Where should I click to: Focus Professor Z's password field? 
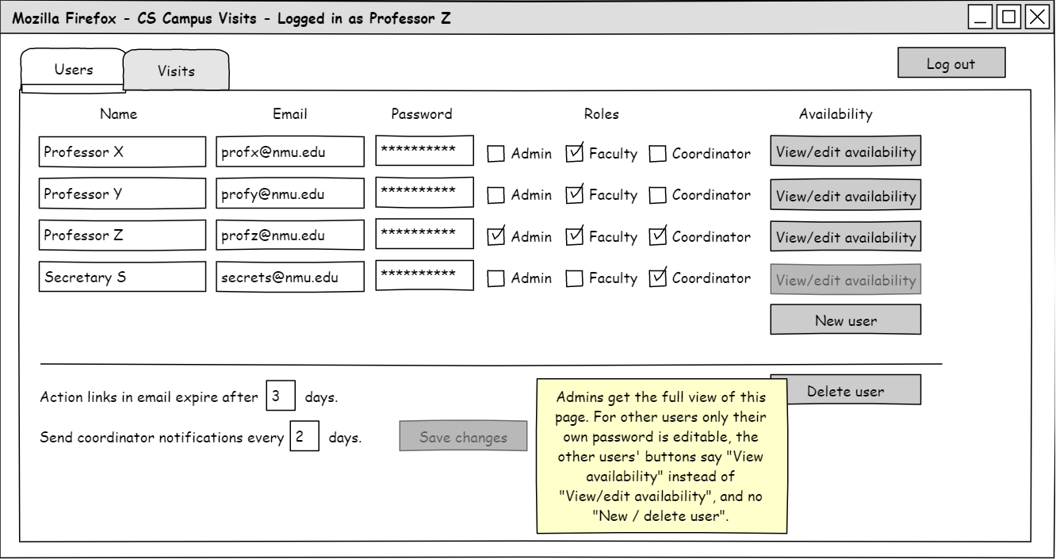tap(424, 235)
